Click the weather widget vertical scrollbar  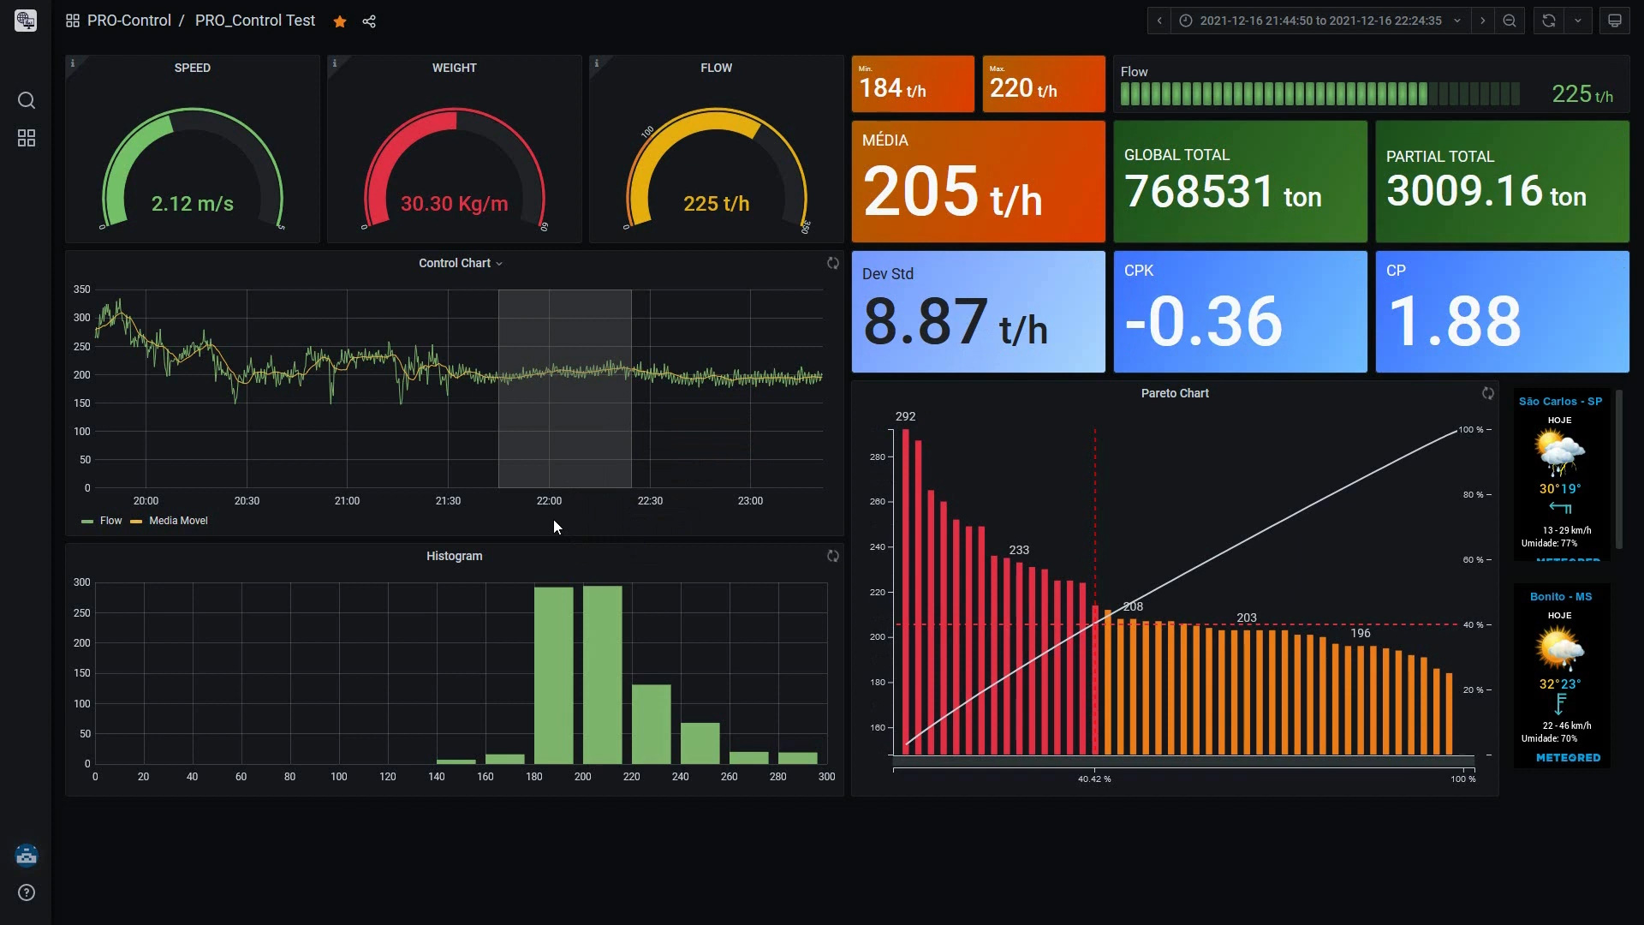1619,469
